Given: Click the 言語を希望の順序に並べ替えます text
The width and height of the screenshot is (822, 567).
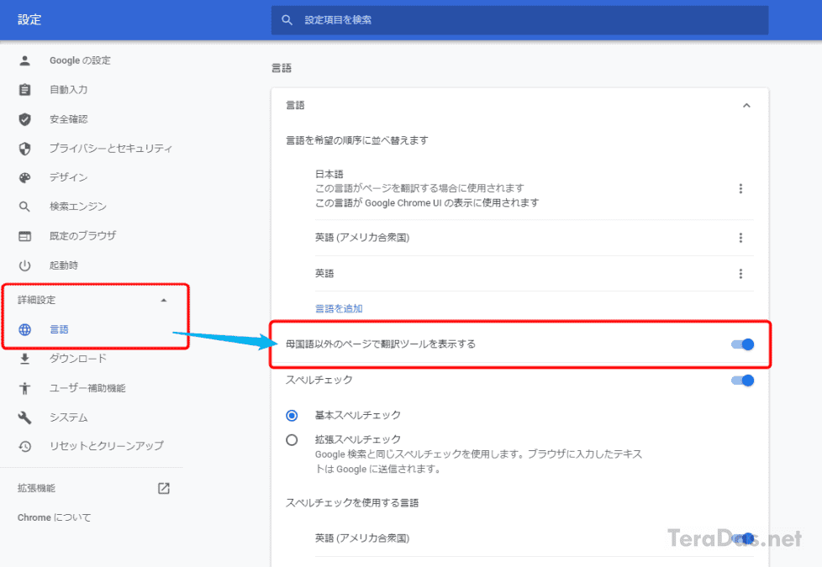Looking at the screenshot, I should [x=357, y=140].
